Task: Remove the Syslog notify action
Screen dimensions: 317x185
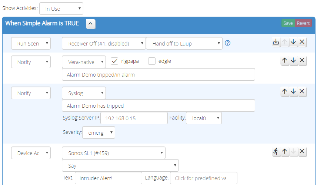Action: [302, 91]
